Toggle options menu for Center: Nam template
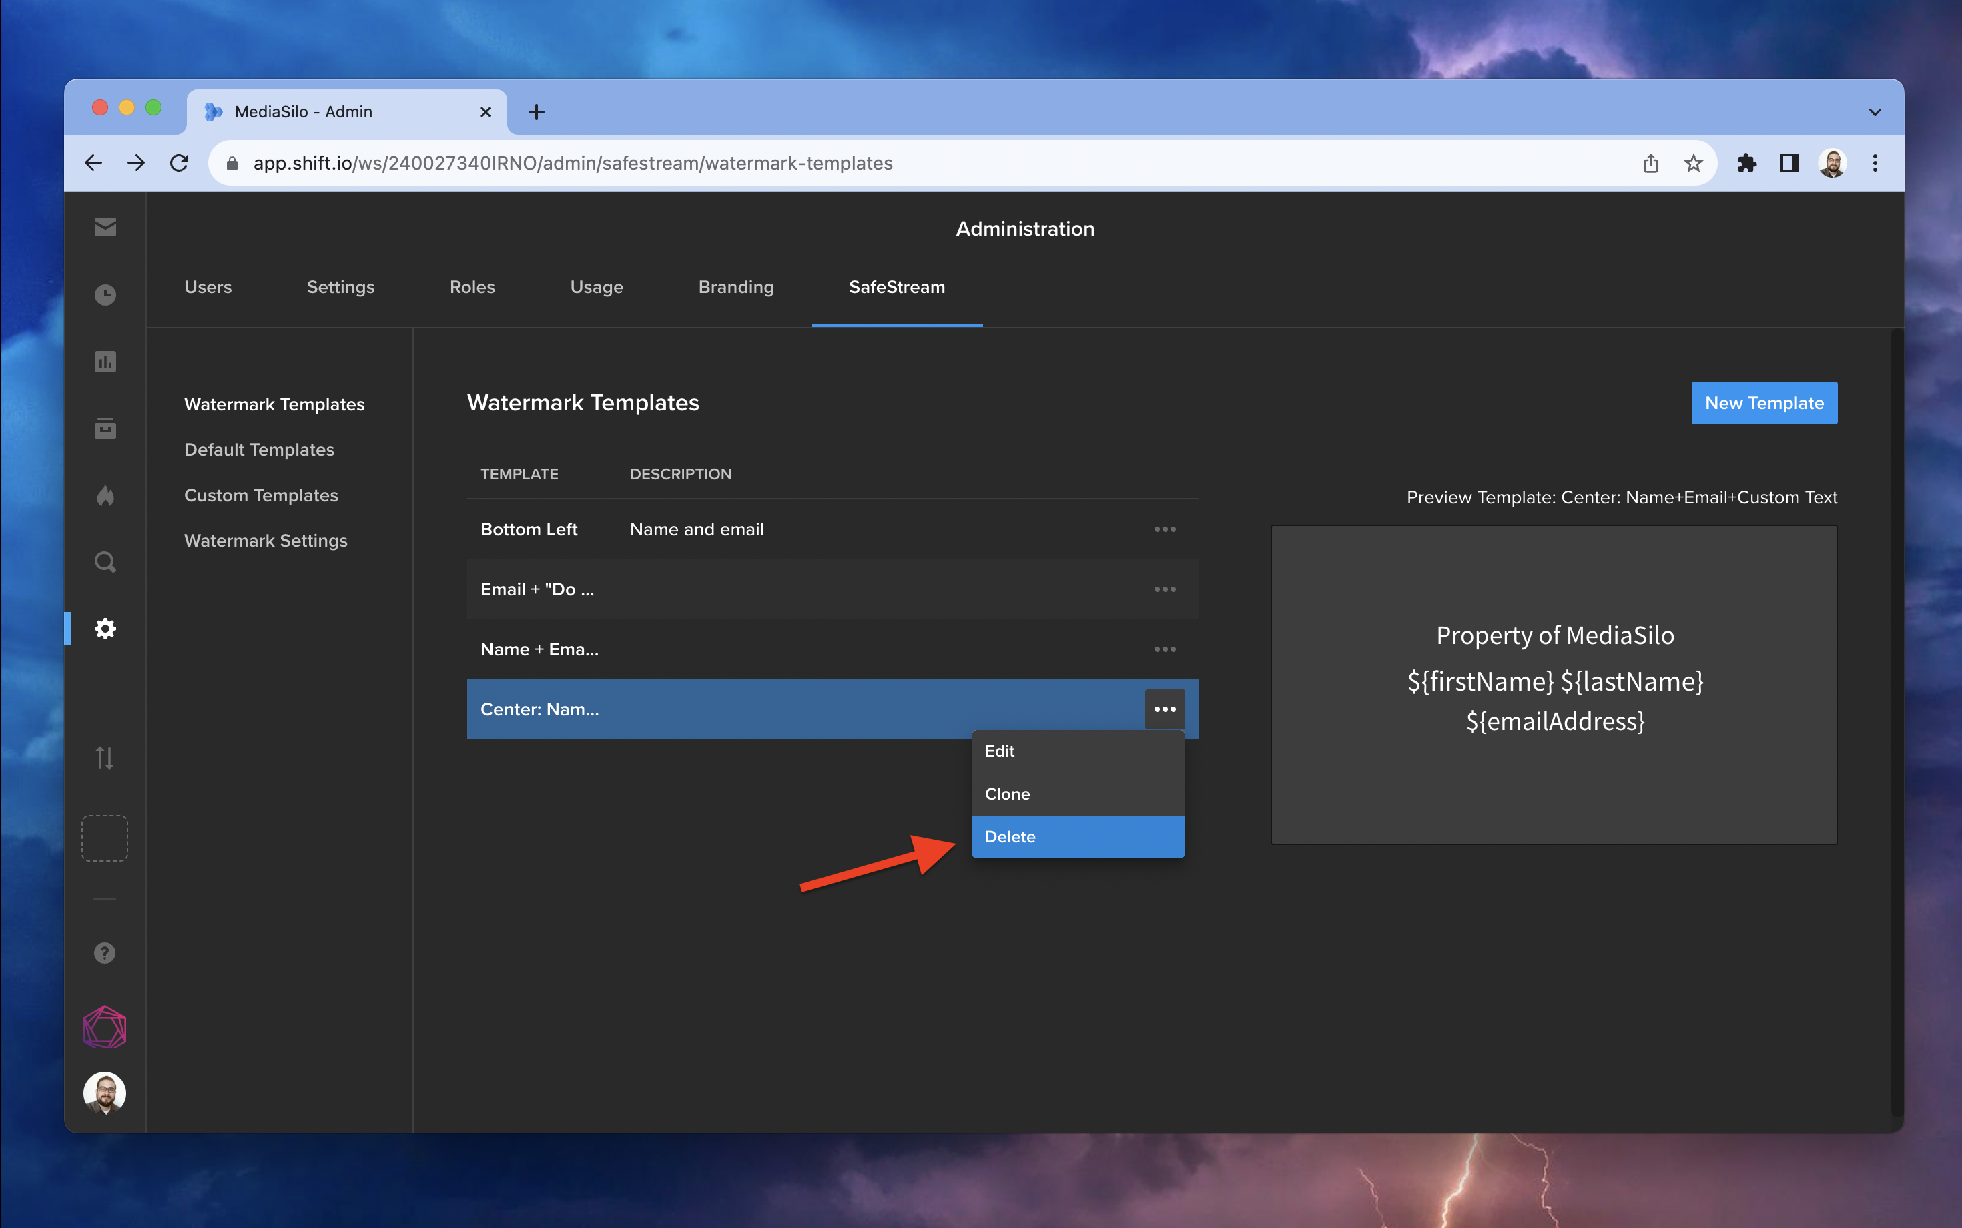This screenshot has height=1228, width=1962. (1165, 709)
